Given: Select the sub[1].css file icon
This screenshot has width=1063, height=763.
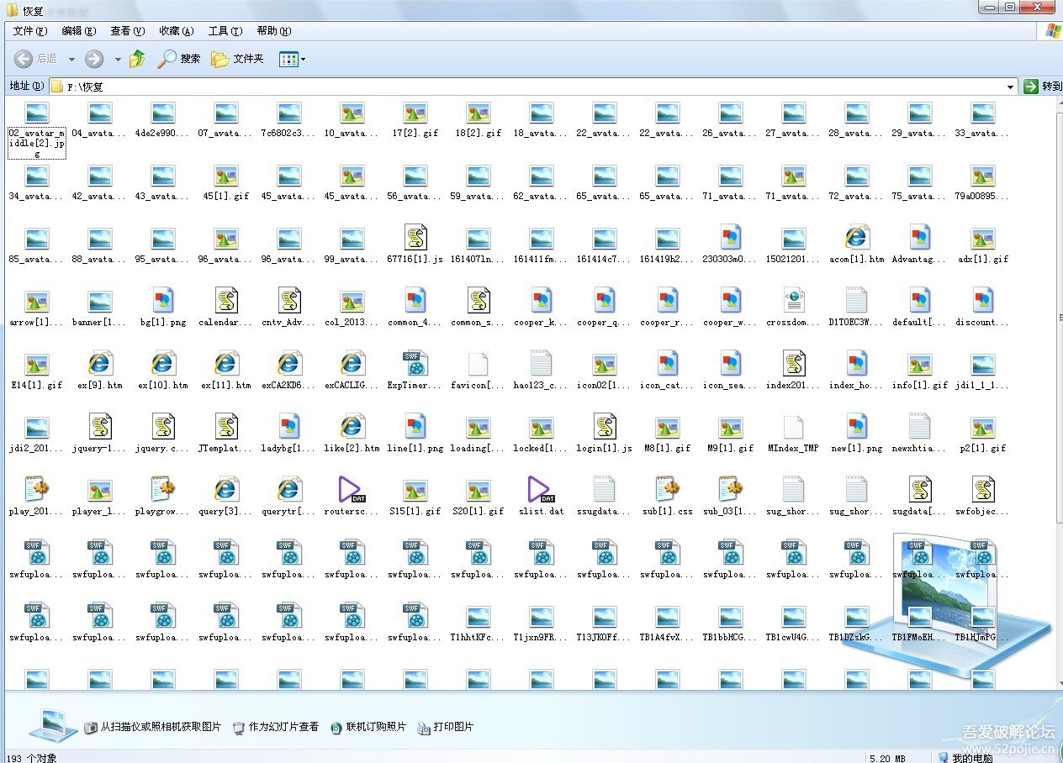Looking at the screenshot, I should tap(667, 490).
